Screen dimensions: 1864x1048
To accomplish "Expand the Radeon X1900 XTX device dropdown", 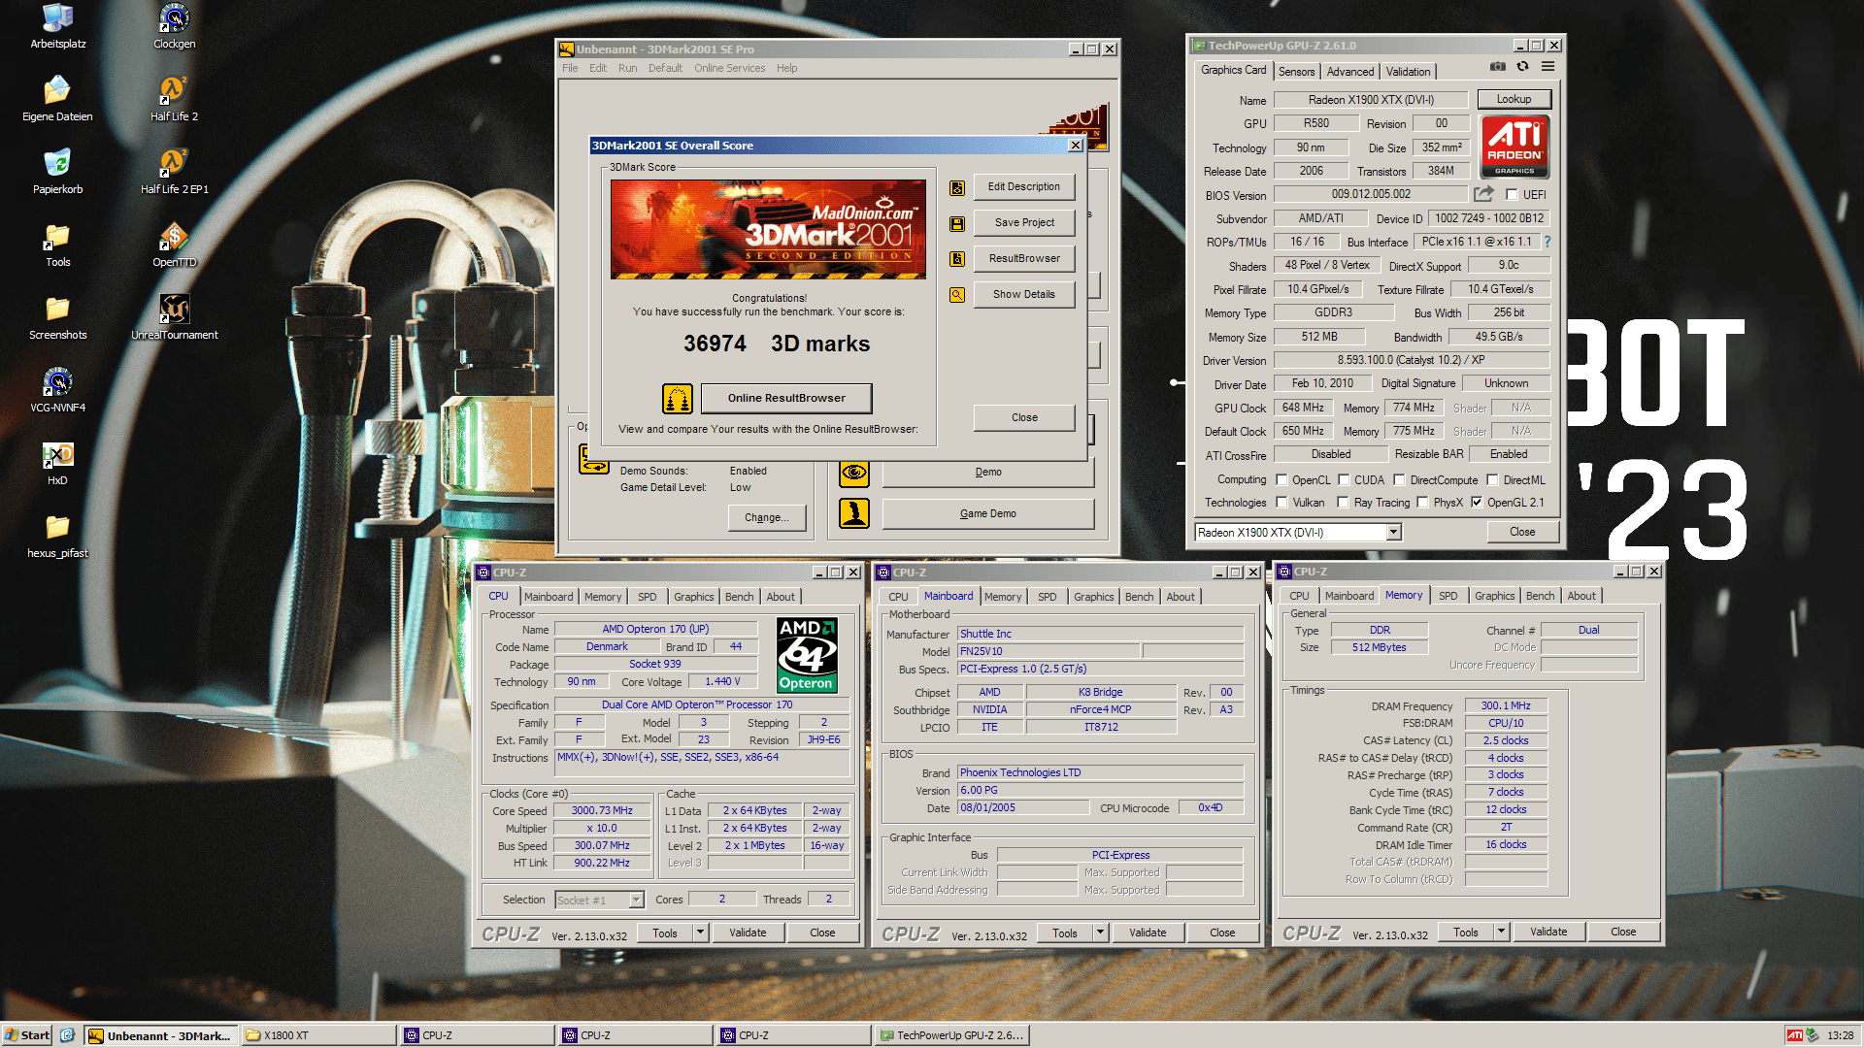I will [x=1393, y=532].
